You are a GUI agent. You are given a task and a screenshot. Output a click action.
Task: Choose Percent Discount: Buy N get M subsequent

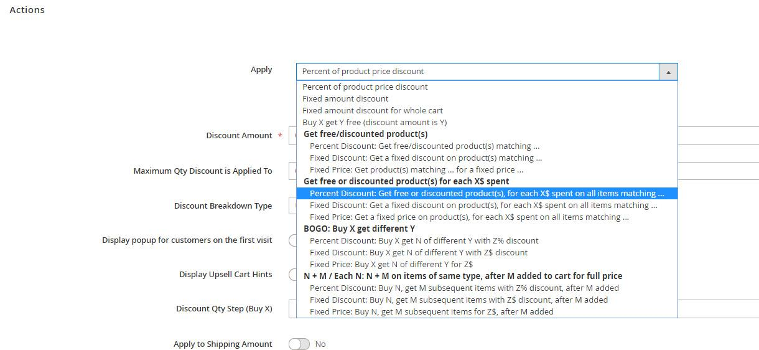point(487,288)
